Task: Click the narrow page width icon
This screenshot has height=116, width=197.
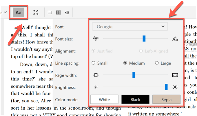Action: (96, 75)
